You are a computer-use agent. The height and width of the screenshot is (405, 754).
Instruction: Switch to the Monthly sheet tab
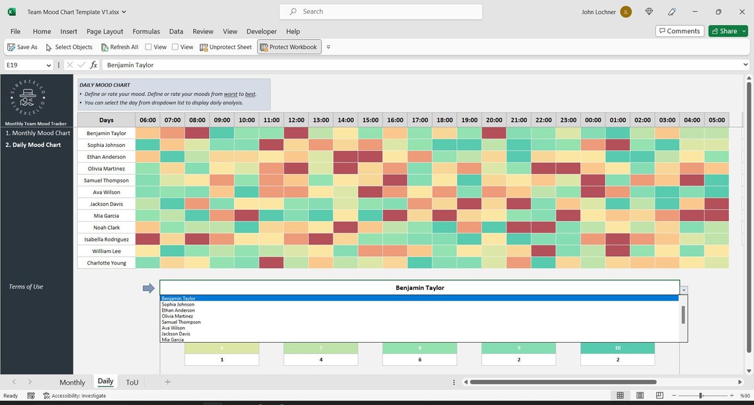[x=71, y=382]
